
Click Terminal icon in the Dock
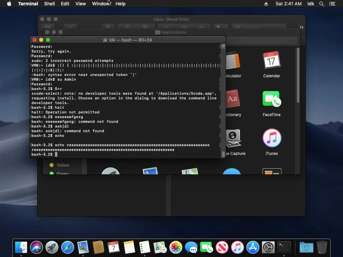pyautogui.click(x=284, y=247)
